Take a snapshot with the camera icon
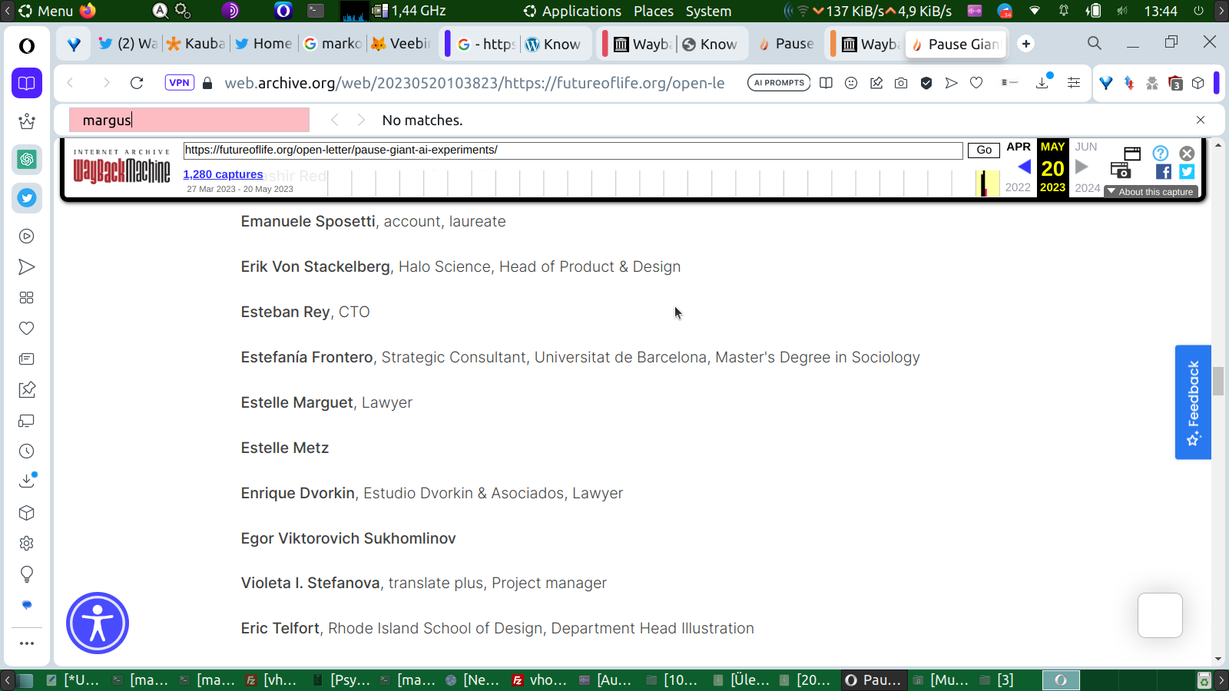Screen dimensions: 1229x691 (x=901, y=83)
